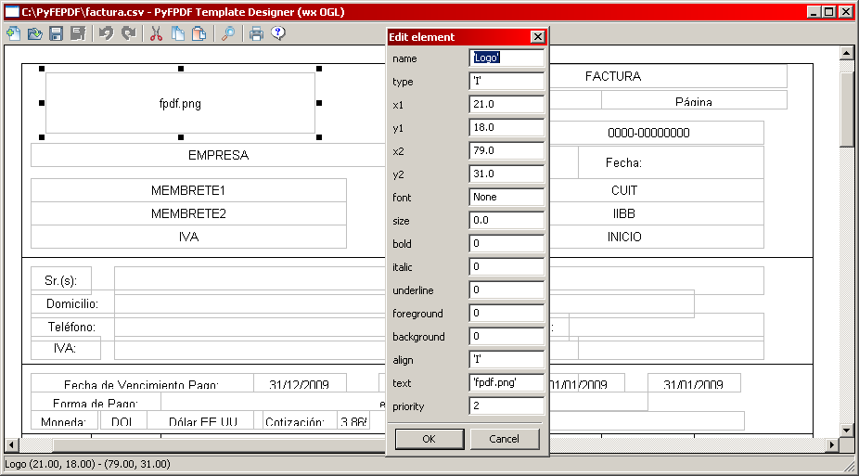Click the font field showing None
Image resolution: width=859 pixels, height=476 pixels.
(506, 197)
